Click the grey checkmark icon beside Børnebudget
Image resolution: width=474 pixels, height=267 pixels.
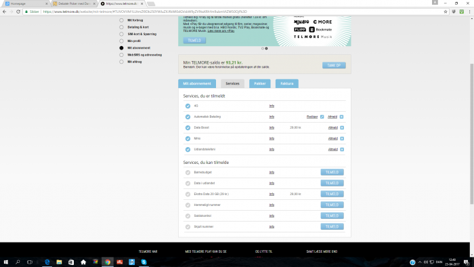pos(188,172)
